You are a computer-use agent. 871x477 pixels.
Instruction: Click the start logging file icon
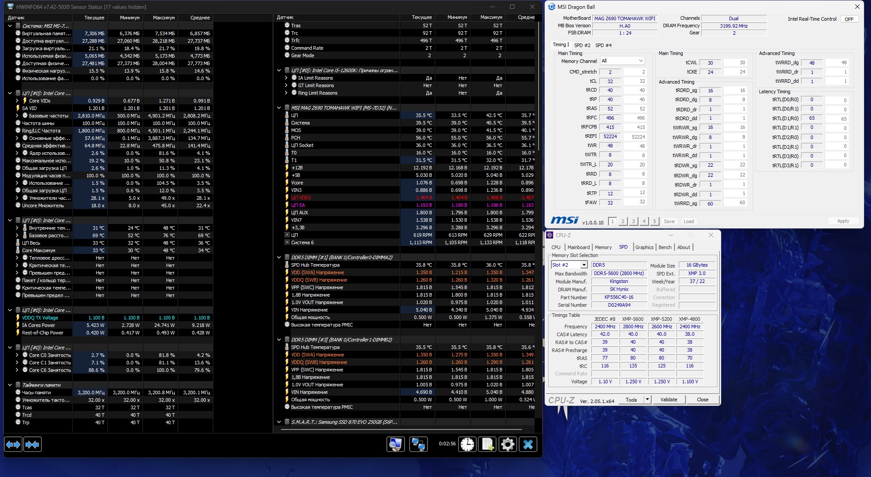click(487, 444)
